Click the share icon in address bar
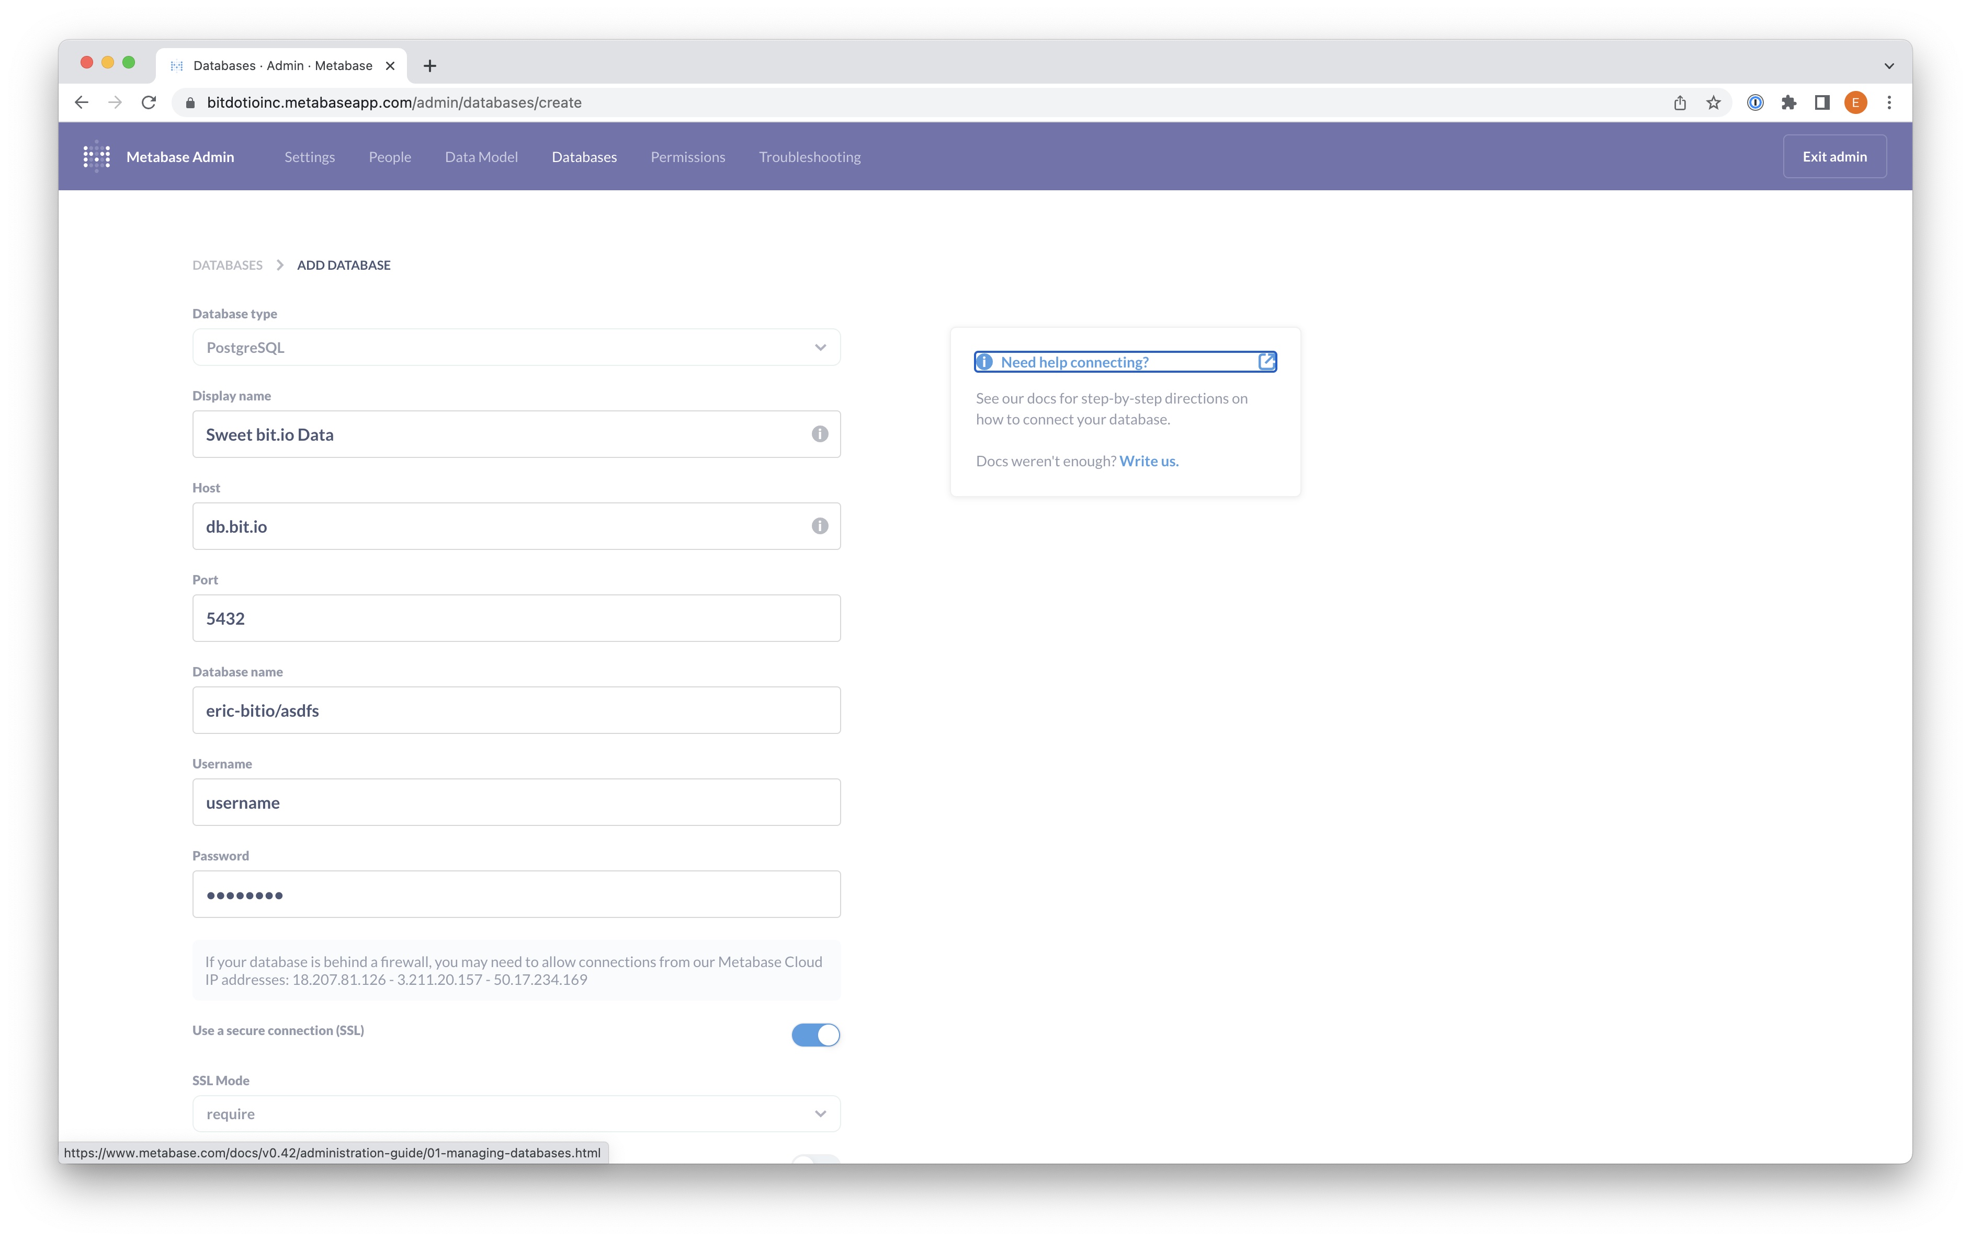1971x1241 pixels. click(1680, 102)
